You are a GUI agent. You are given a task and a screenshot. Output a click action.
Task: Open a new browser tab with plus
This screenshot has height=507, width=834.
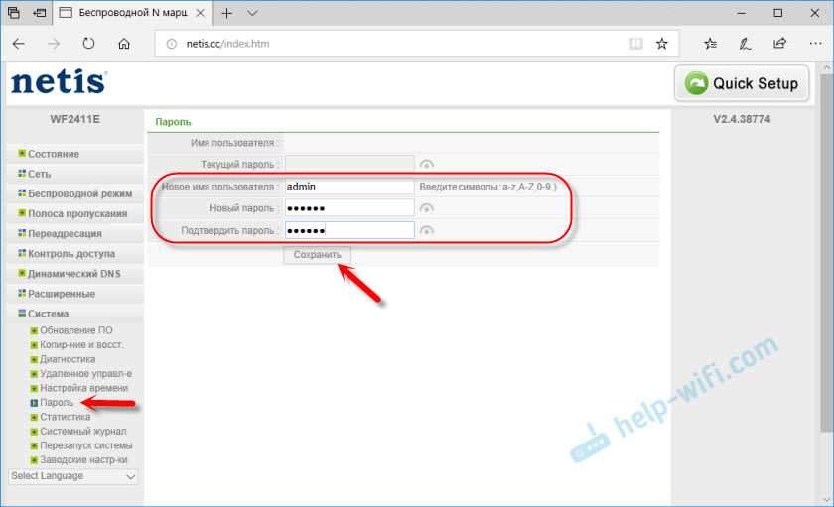coord(225,13)
